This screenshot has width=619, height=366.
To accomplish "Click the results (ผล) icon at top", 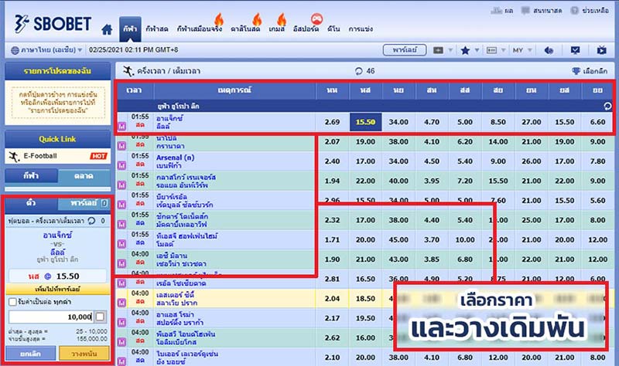I will tap(496, 11).
